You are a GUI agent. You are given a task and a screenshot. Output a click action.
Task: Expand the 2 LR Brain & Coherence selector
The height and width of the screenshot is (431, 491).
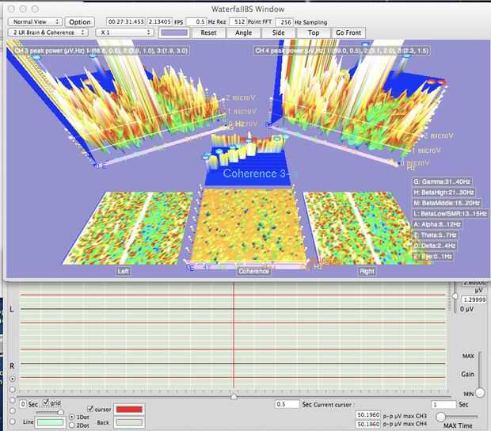coord(47,32)
